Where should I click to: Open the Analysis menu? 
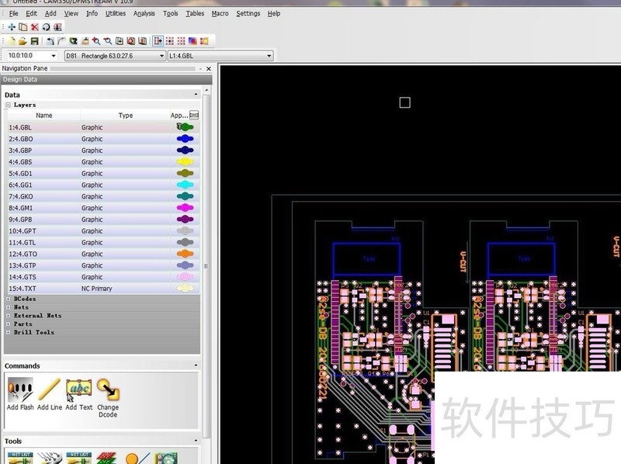pos(144,13)
